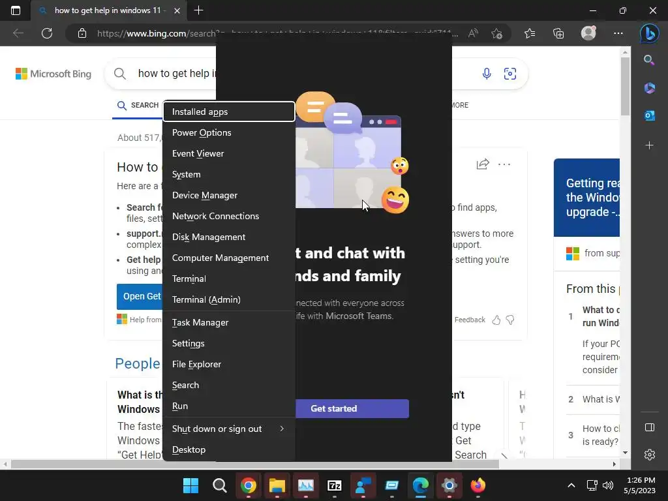Open a new browser tab
Viewport: 668px width, 501px height.
tap(198, 10)
